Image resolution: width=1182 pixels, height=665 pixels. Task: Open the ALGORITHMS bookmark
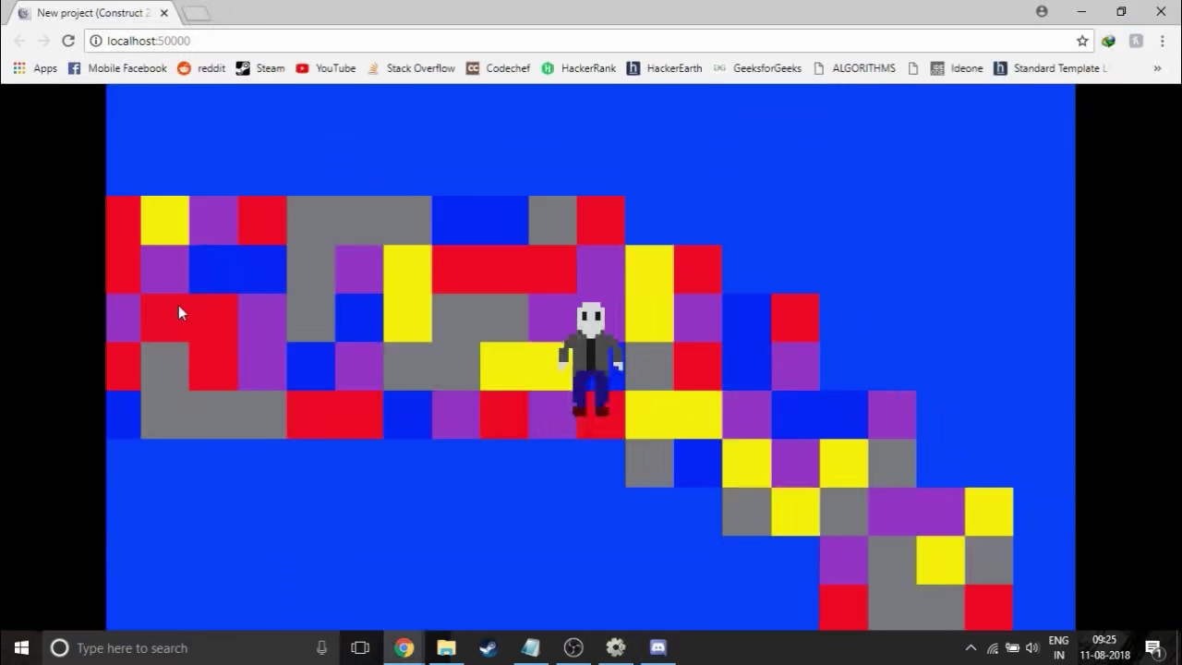click(854, 68)
